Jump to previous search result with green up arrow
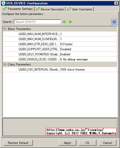 (x=70, y=22)
